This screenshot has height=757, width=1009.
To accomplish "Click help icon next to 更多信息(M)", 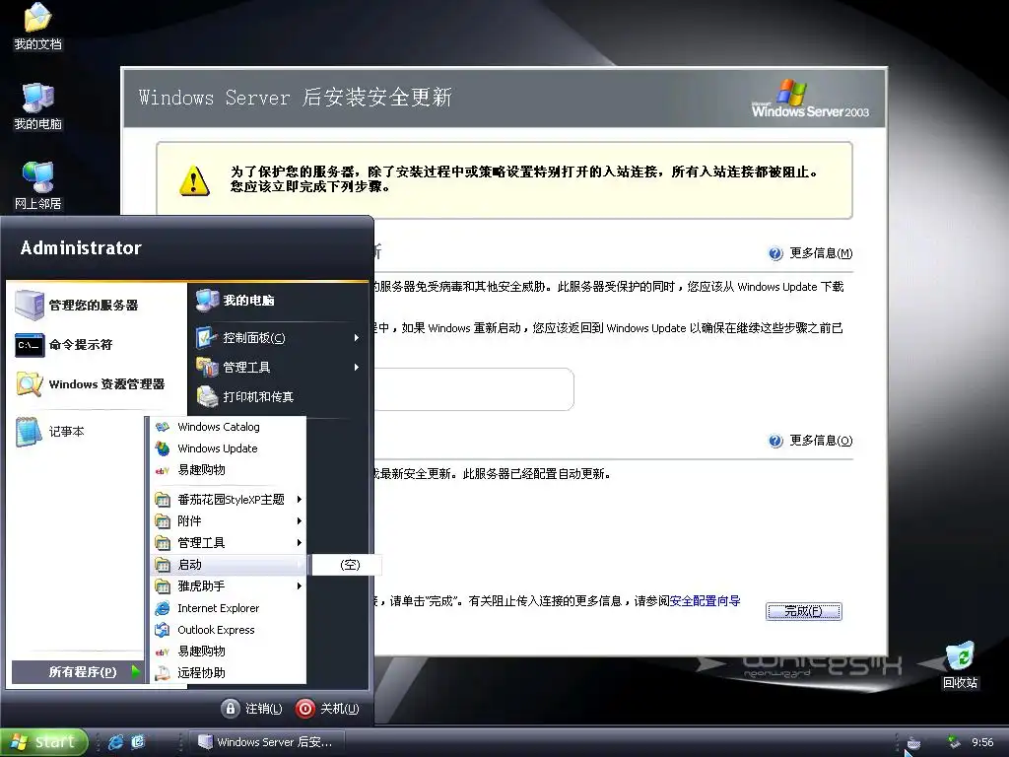I will (x=775, y=253).
